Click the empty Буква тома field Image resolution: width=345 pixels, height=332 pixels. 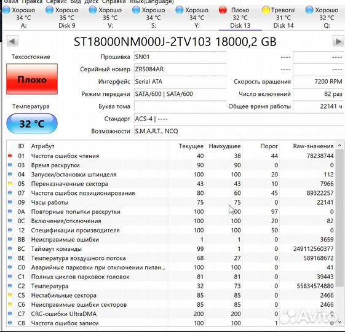pyautogui.click(x=180, y=106)
